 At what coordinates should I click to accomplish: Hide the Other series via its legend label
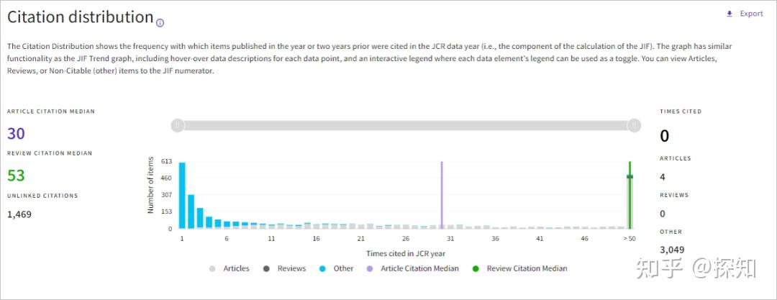tap(343, 268)
